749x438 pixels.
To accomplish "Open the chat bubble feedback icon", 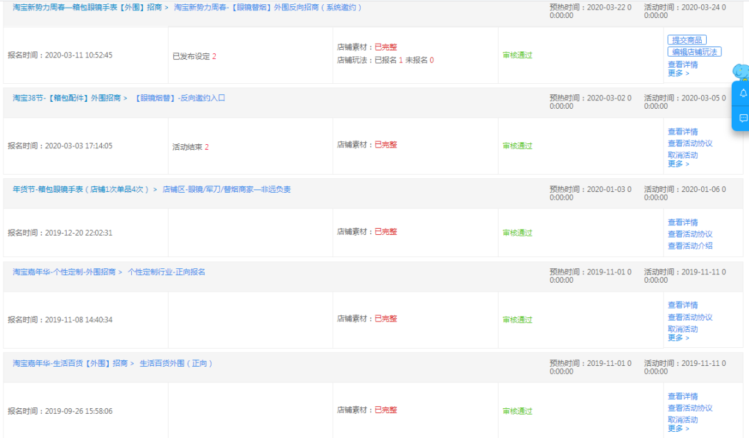I will 743,118.
